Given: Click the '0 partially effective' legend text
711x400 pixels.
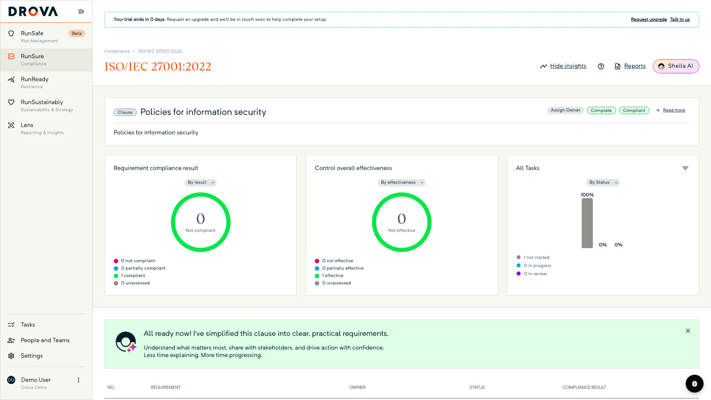Looking at the screenshot, I should [x=343, y=268].
